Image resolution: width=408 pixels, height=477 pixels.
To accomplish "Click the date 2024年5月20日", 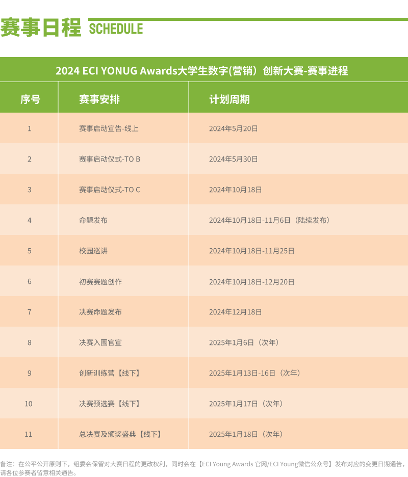I will pyautogui.click(x=234, y=128).
